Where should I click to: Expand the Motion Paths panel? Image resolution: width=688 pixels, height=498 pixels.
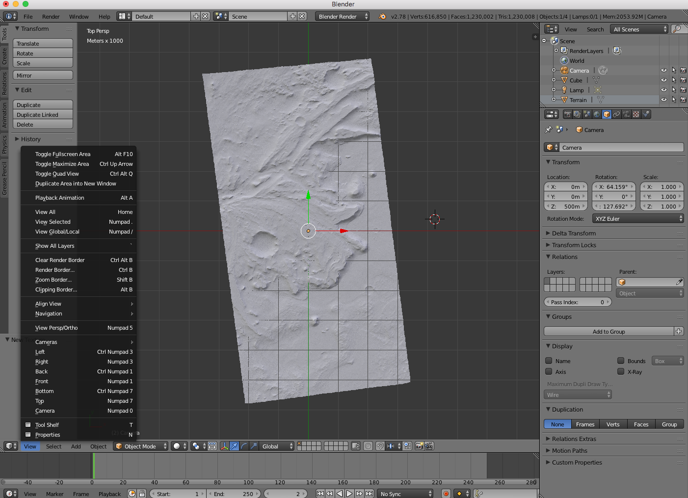pyautogui.click(x=569, y=450)
